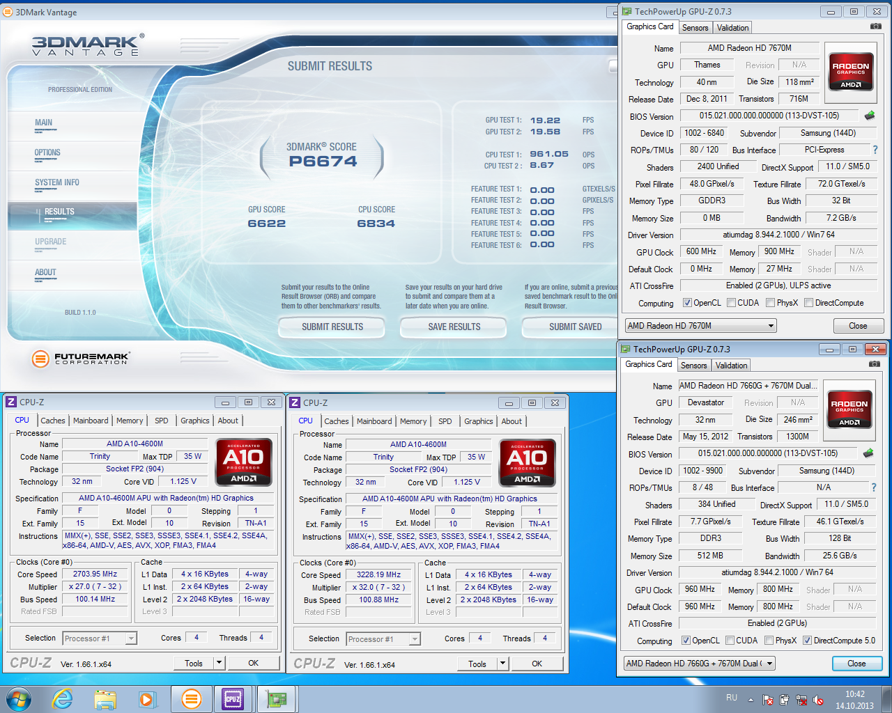Image resolution: width=892 pixels, height=713 pixels.
Task: Toggle OpenCL checkbox in lower GPU-Z
Action: [x=686, y=641]
